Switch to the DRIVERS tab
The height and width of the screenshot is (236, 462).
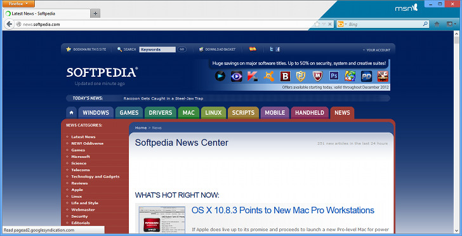161,112
